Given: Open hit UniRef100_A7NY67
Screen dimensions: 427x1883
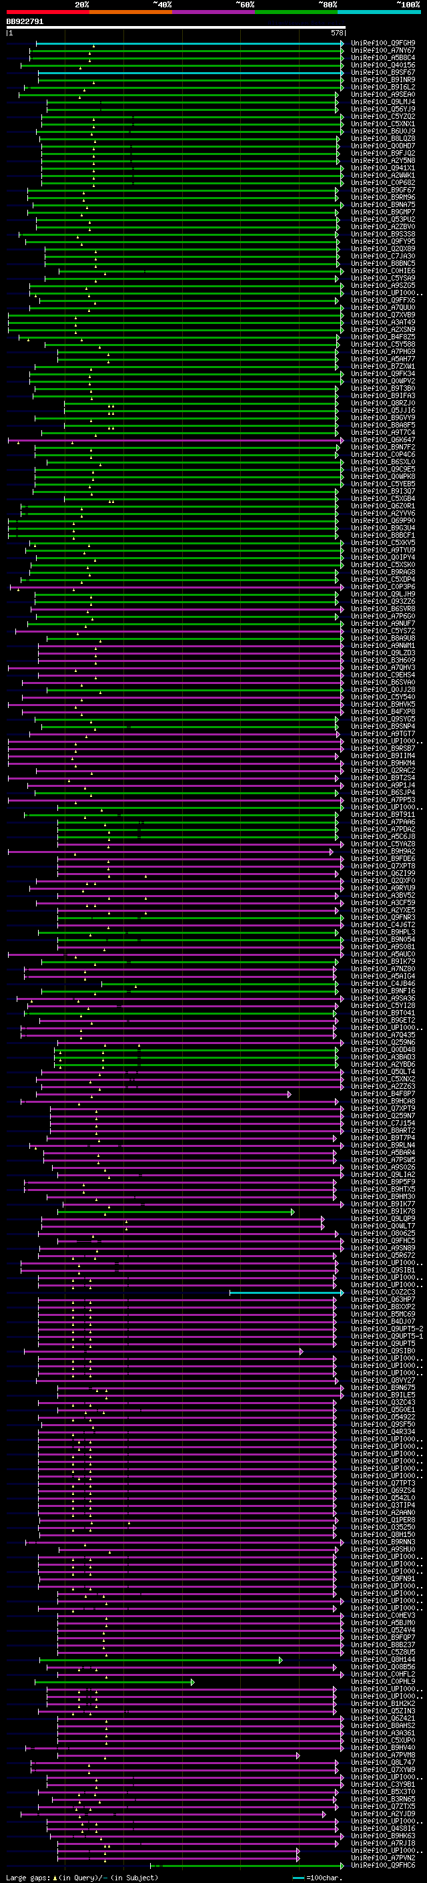Looking at the screenshot, I should 382,51.
